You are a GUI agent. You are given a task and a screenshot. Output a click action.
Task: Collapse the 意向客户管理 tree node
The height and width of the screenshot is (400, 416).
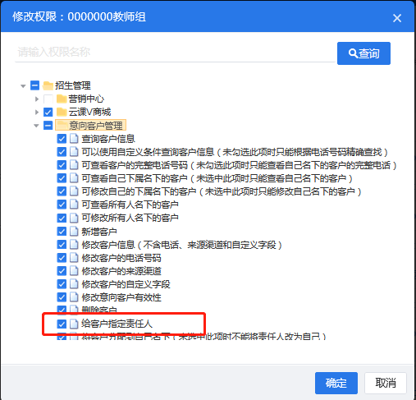point(36,126)
